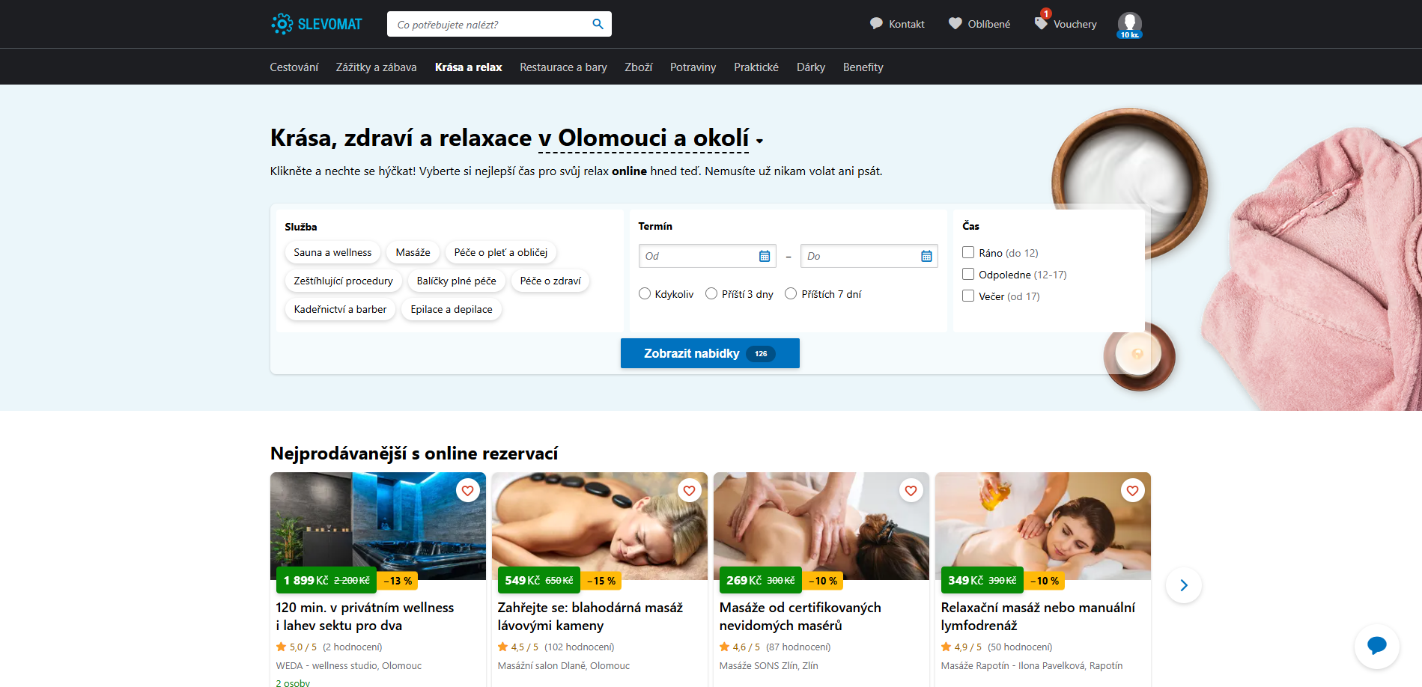Open the user profile avatar

tap(1129, 24)
